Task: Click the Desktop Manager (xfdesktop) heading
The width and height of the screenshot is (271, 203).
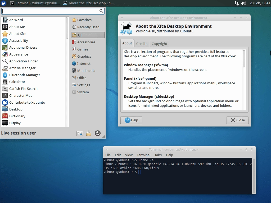Action: 149,96
